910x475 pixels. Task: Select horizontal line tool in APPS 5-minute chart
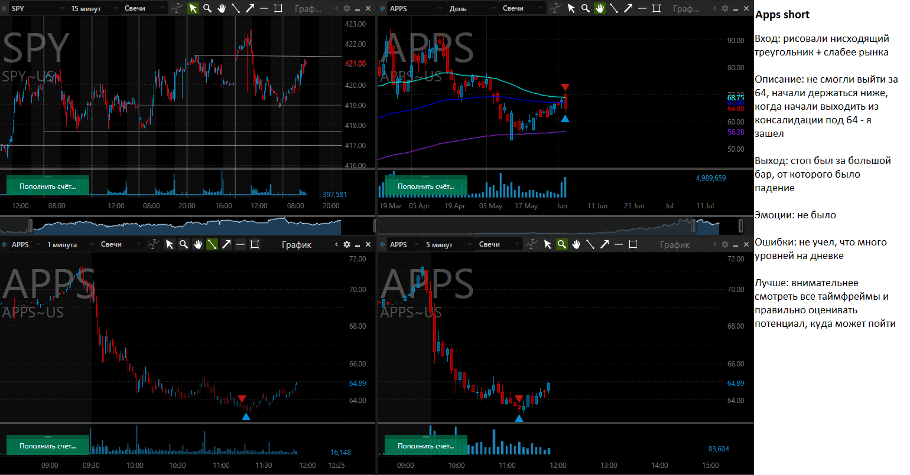pos(619,244)
